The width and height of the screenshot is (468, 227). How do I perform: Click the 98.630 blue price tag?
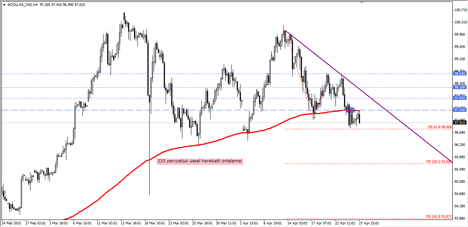click(460, 74)
